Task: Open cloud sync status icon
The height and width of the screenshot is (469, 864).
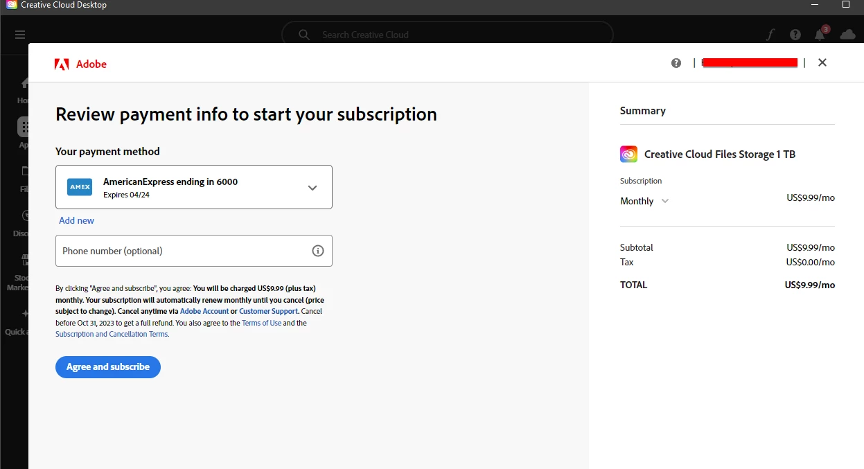Action: (847, 35)
